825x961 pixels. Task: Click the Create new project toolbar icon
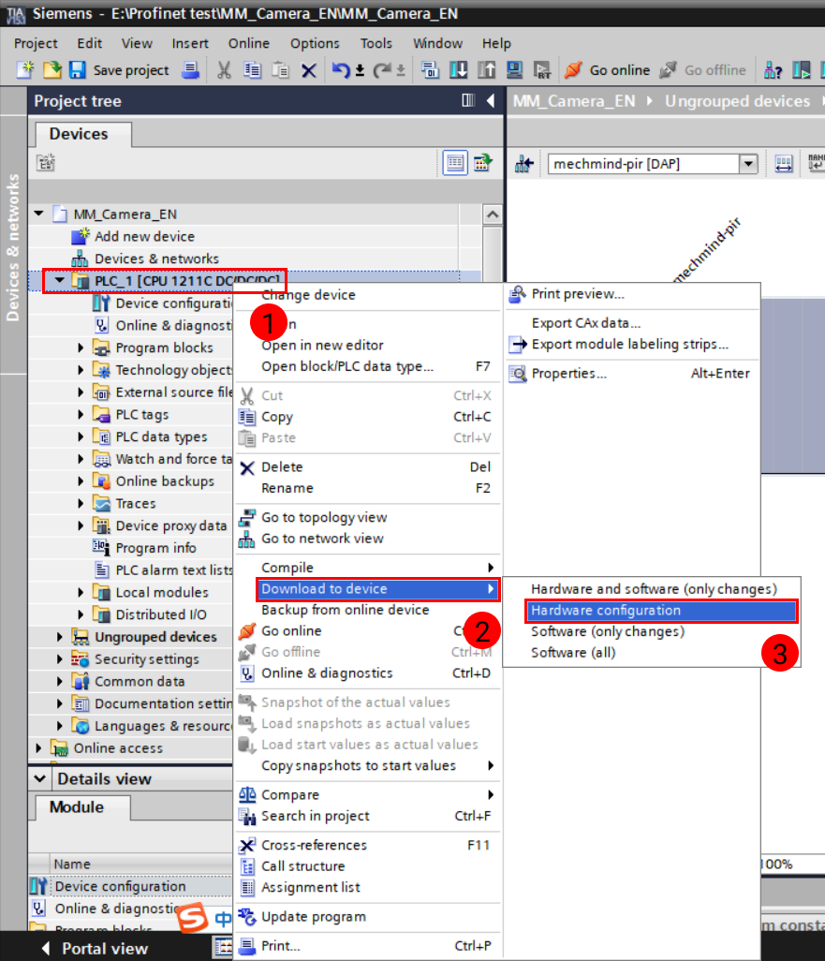[25, 70]
